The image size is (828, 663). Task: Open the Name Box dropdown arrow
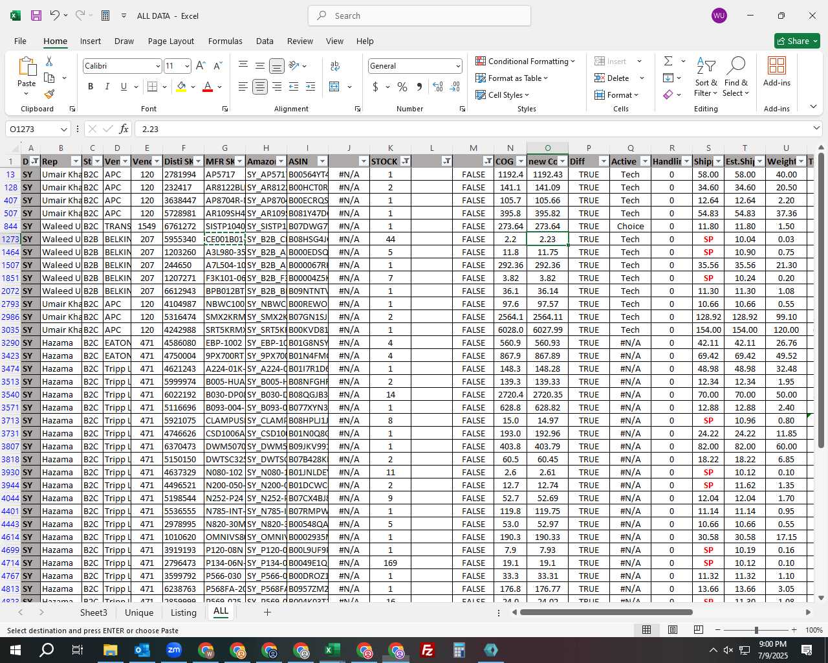click(63, 129)
